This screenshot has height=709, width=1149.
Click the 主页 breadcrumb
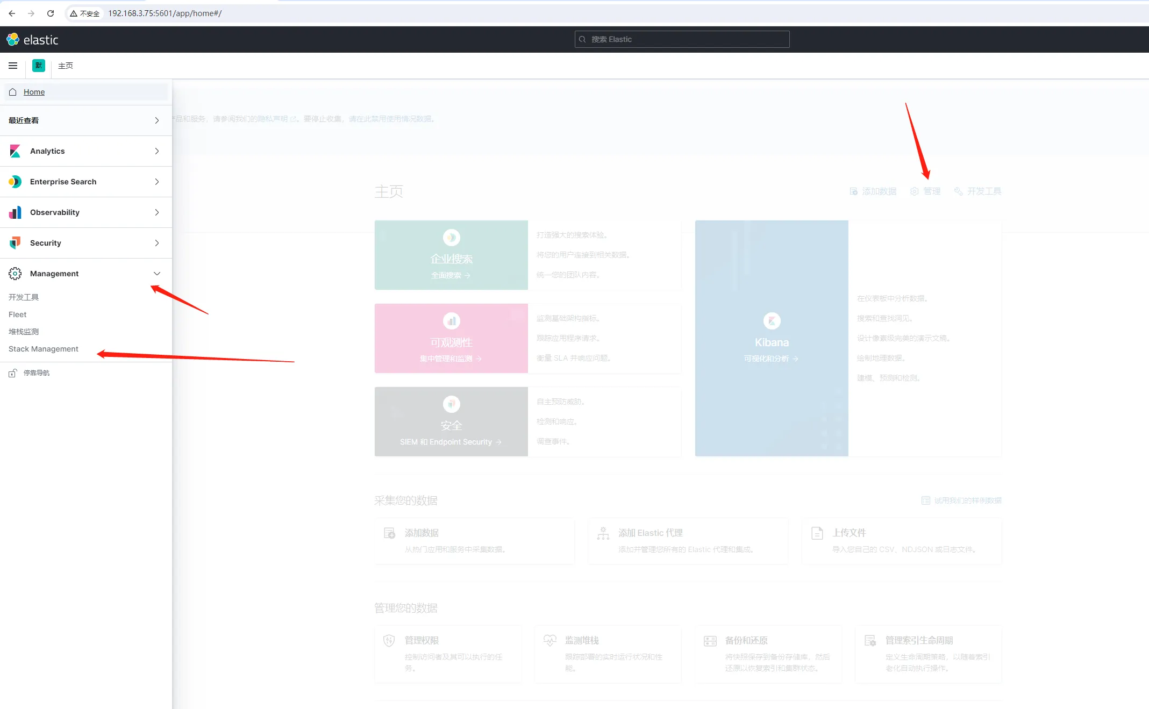pyautogui.click(x=66, y=66)
